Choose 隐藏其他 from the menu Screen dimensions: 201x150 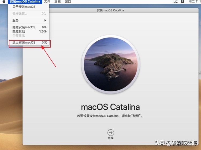click(28, 32)
